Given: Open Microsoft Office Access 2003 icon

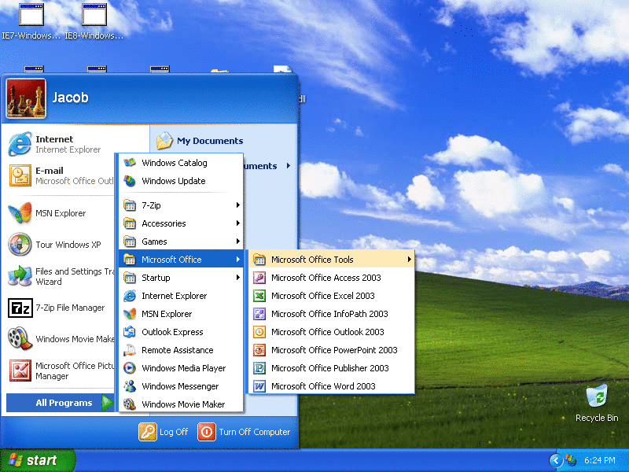Looking at the screenshot, I should (259, 278).
